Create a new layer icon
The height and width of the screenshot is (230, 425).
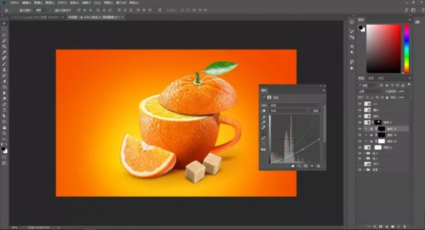398,226
